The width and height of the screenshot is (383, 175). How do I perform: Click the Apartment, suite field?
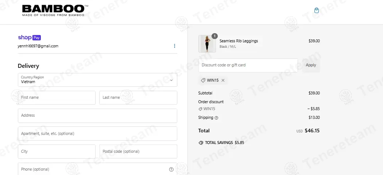[x=97, y=133]
